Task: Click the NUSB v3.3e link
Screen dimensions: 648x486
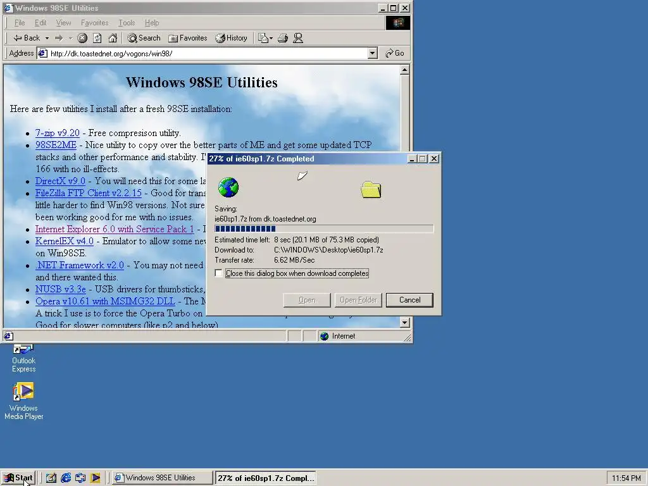Action: click(61, 289)
